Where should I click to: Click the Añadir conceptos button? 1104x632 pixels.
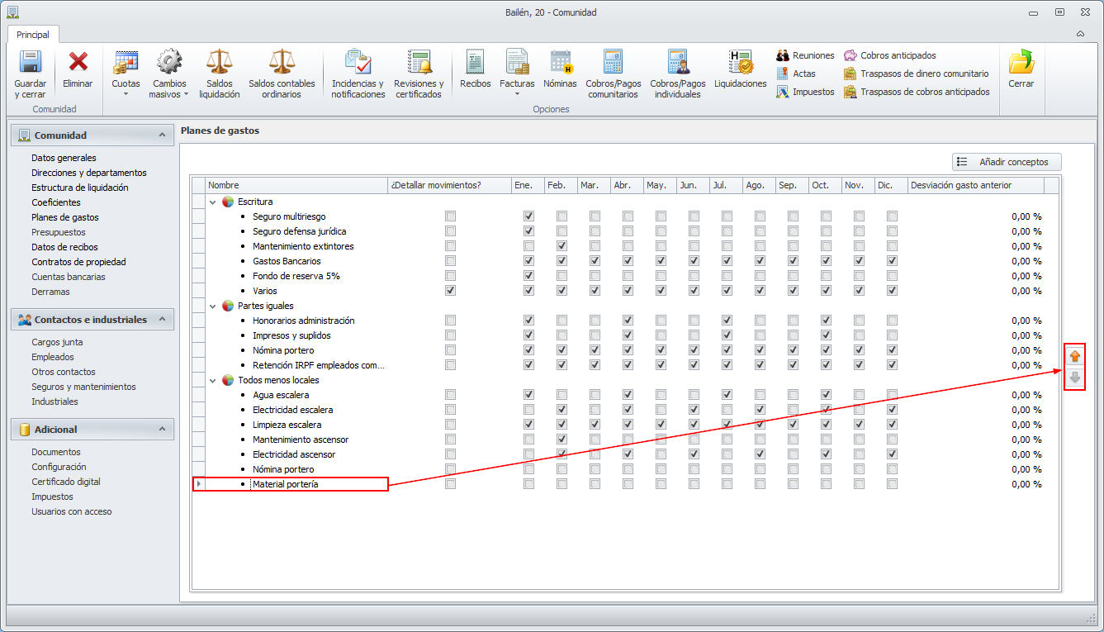click(x=1006, y=162)
